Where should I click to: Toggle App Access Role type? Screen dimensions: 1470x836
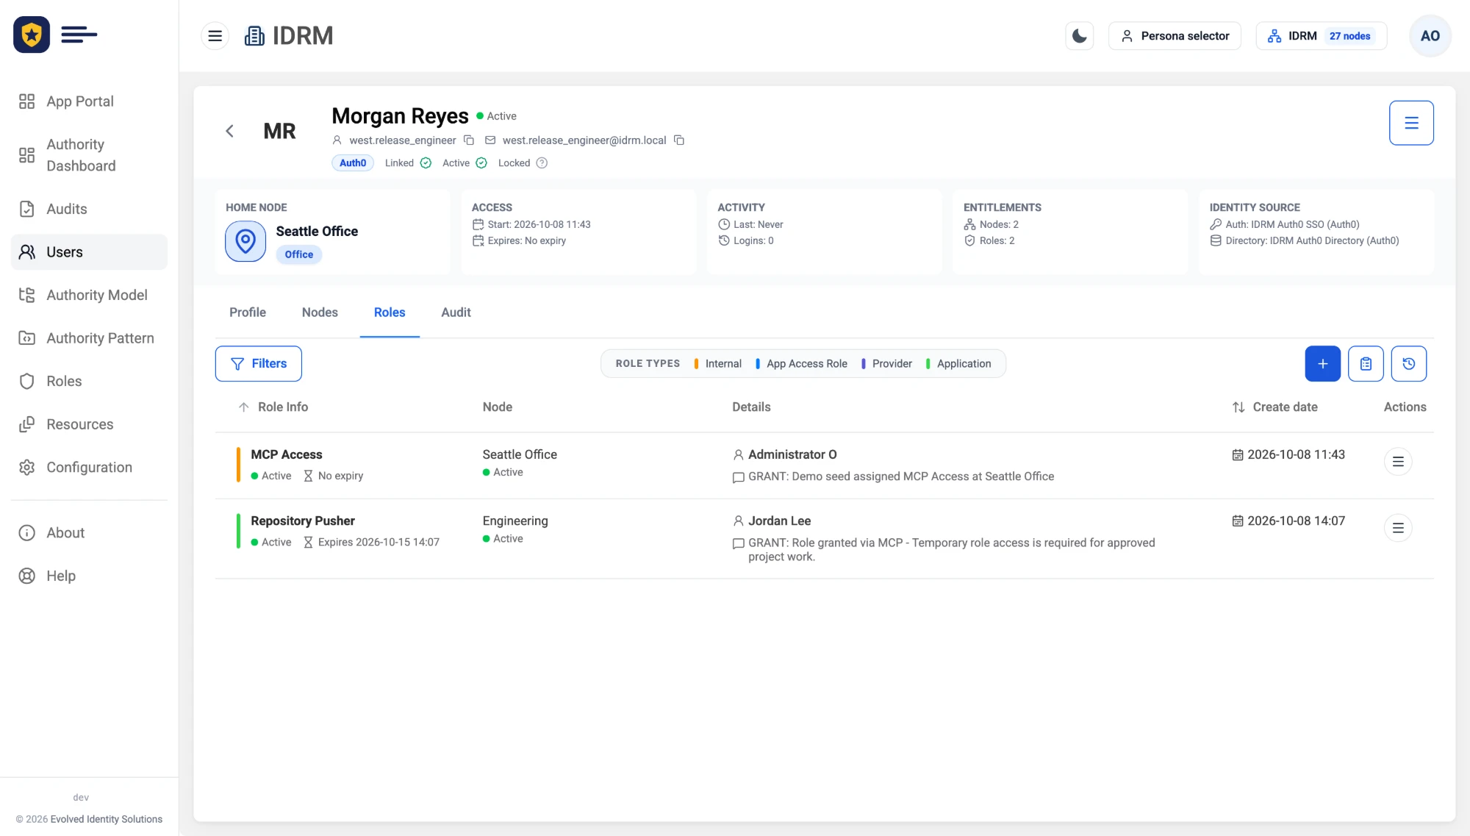(801, 364)
